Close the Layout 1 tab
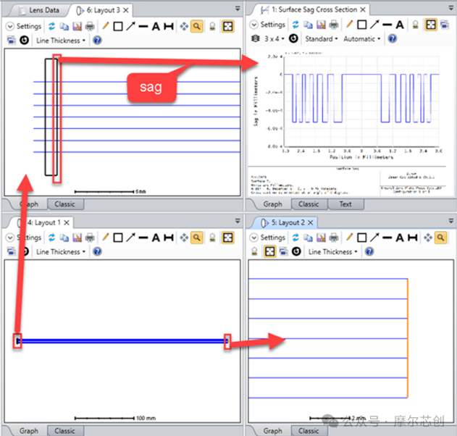Screen dimensions: 457x436 tap(67, 222)
